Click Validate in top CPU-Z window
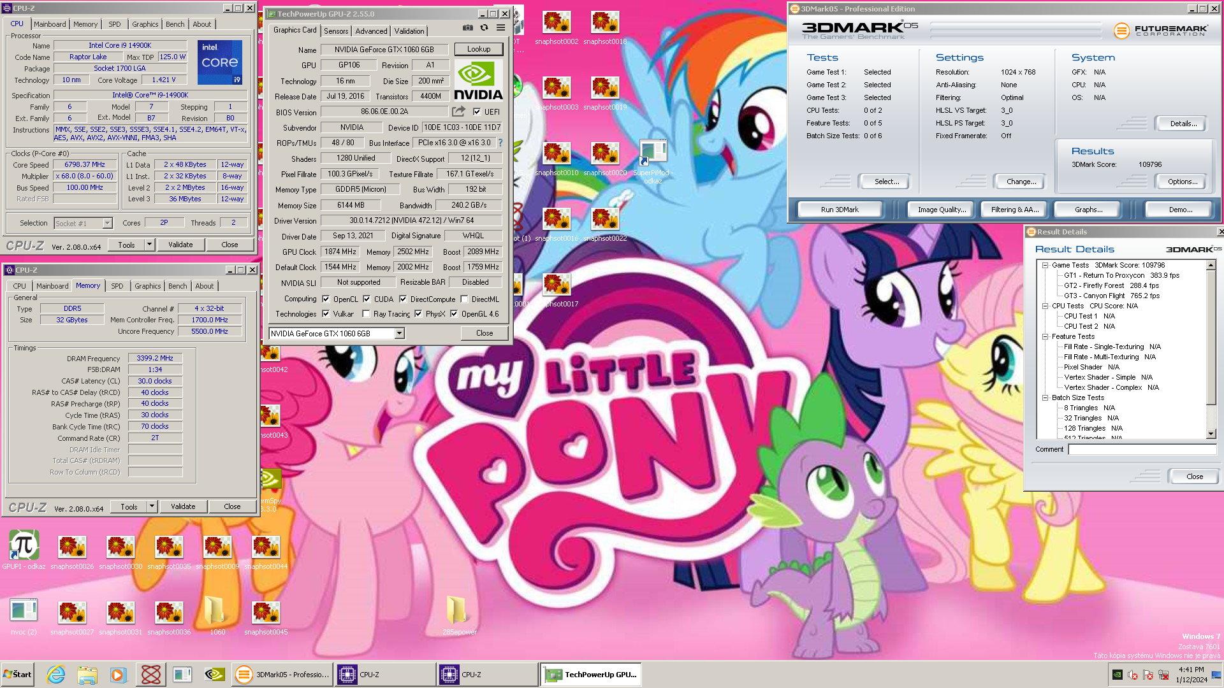Image resolution: width=1224 pixels, height=688 pixels. click(180, 245)
